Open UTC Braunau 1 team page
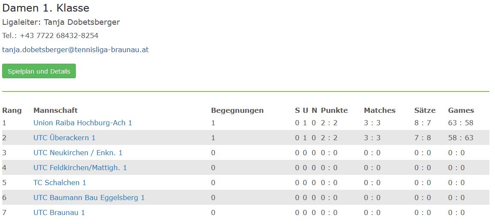This screenshot has height=224, width=495. pyautogui.click(x=59, y=212)
